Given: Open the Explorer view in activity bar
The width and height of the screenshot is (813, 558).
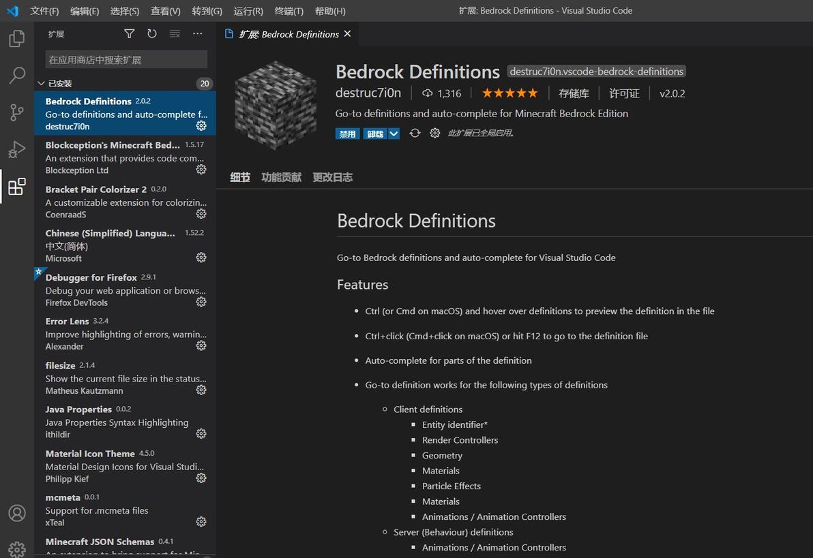Looking at the screenshot, I should point(17,39).
